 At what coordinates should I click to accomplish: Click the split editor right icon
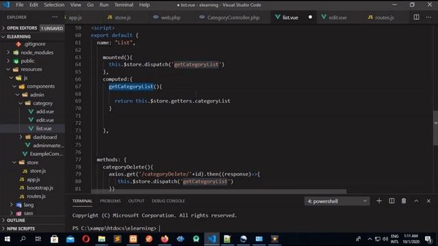point(416,17)
